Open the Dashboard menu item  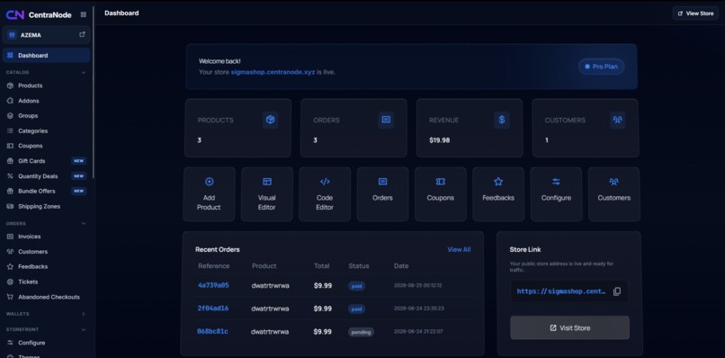(x=46, y=56)
